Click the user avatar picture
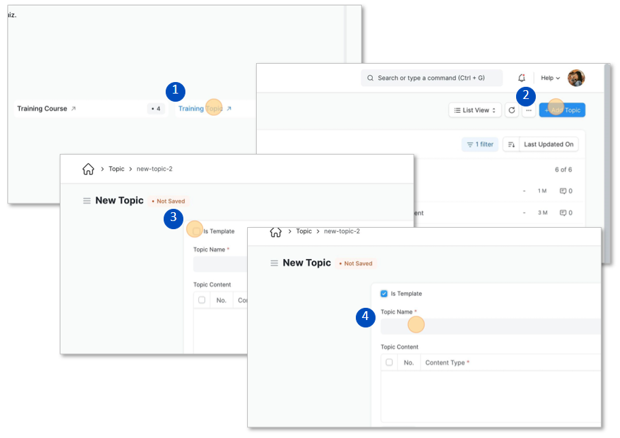 576,78
